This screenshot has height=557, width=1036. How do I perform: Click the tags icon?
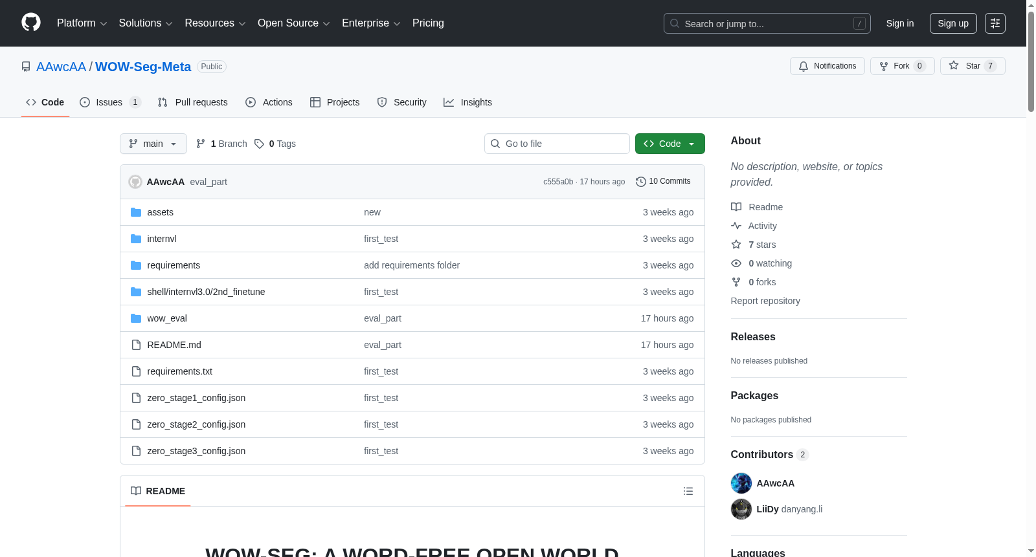pos(259,144)
